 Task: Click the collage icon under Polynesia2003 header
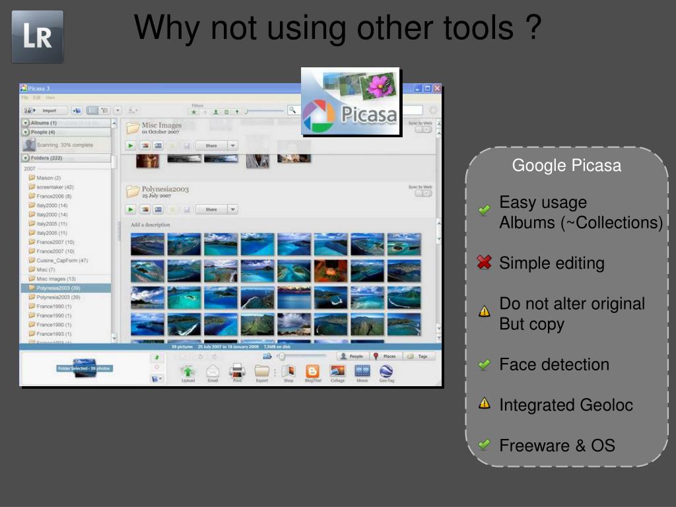click(145, 209)
